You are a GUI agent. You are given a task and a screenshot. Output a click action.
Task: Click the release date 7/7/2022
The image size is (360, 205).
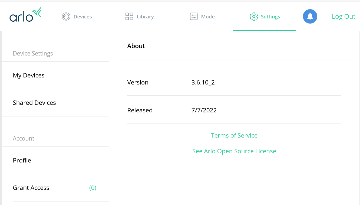[x=204, y=110]
